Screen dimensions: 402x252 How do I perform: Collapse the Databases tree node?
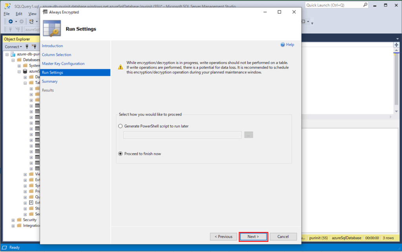pyautogui.click(x=13, y=60)
